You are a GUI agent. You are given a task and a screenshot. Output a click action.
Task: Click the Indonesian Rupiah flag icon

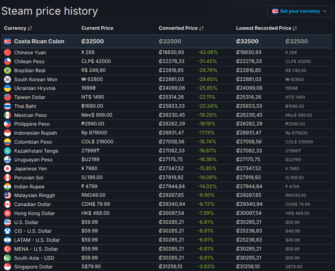click(8, 133)
